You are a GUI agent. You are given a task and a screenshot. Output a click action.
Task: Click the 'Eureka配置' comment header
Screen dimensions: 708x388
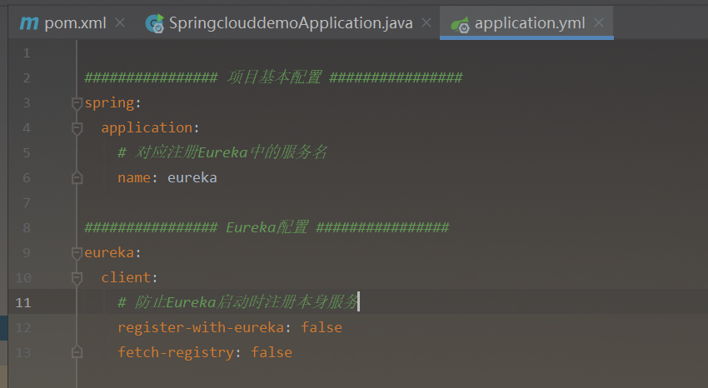pyautogui.click(x=267, y=227)
